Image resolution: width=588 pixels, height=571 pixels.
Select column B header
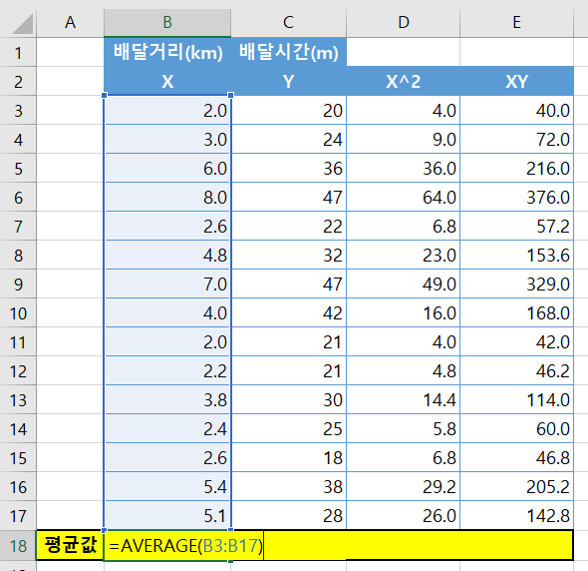point(167,23)
